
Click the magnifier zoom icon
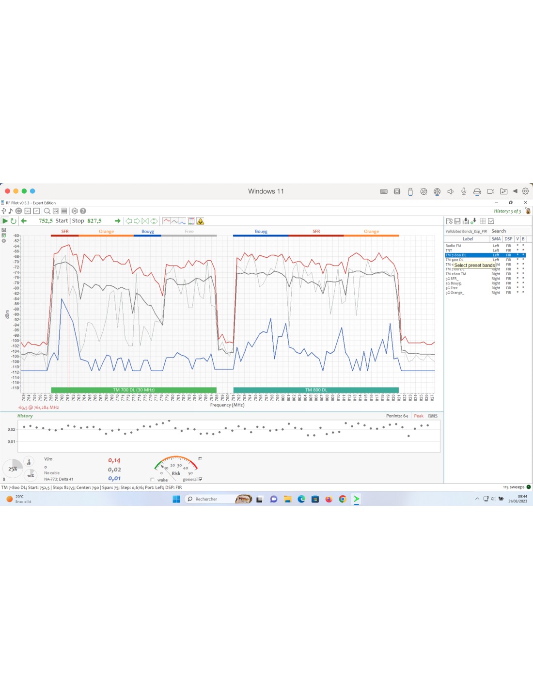[x=47, y=211]
